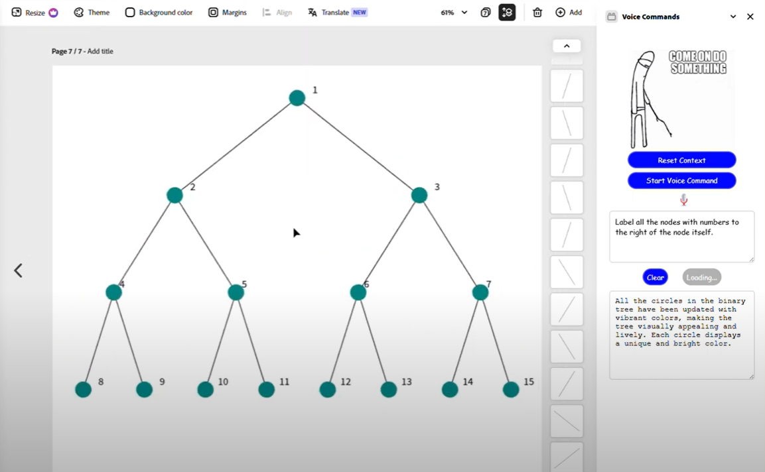The width and height of the screenshot is (765, 472).
Task: Select tree node labeled 14
Action: point(450,389)
